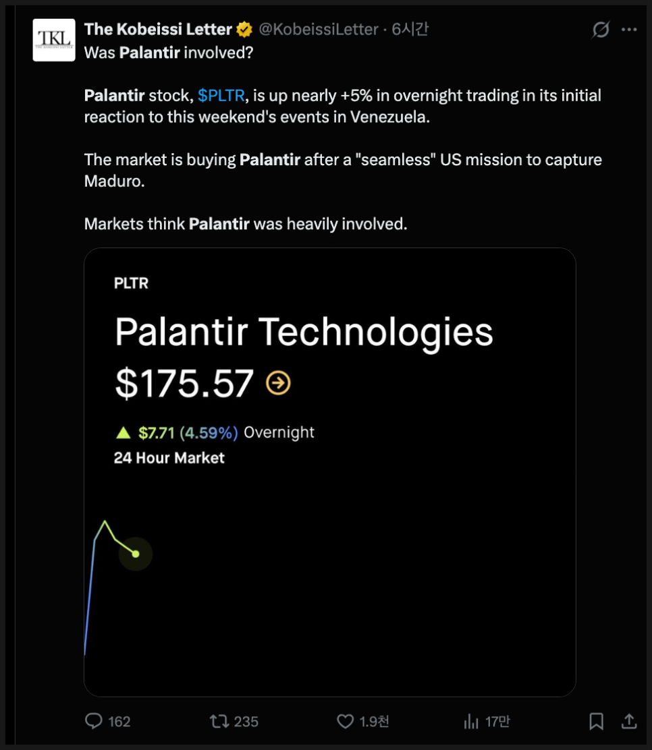Share the post via upload arrow
This screenshot has height=750, width=652.
tap(628, 722)
